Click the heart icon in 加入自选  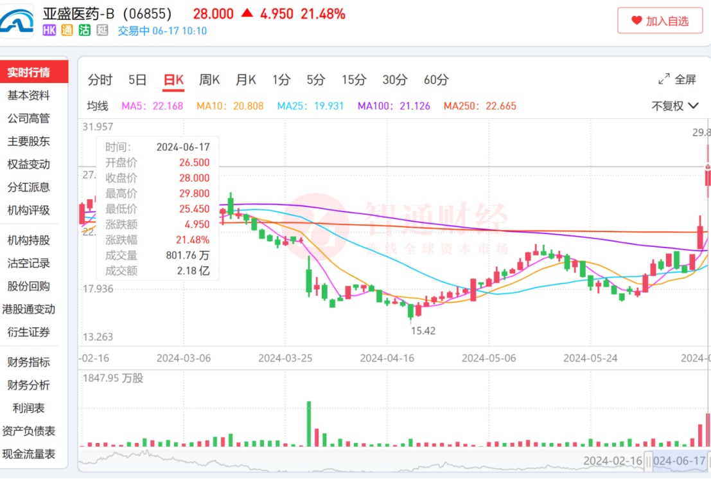point(636,21)
